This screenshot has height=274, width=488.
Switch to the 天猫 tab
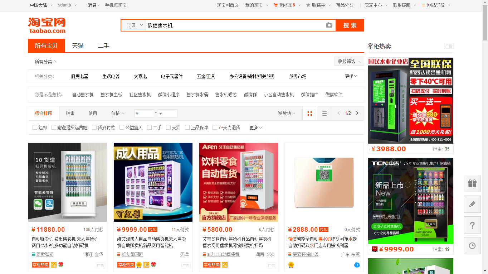pos(78,45)
